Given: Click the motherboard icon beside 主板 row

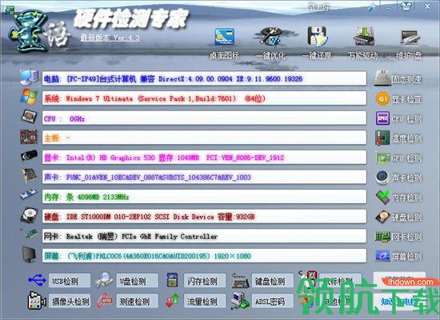Looking at the screenshot, I should tap(29, 137).
